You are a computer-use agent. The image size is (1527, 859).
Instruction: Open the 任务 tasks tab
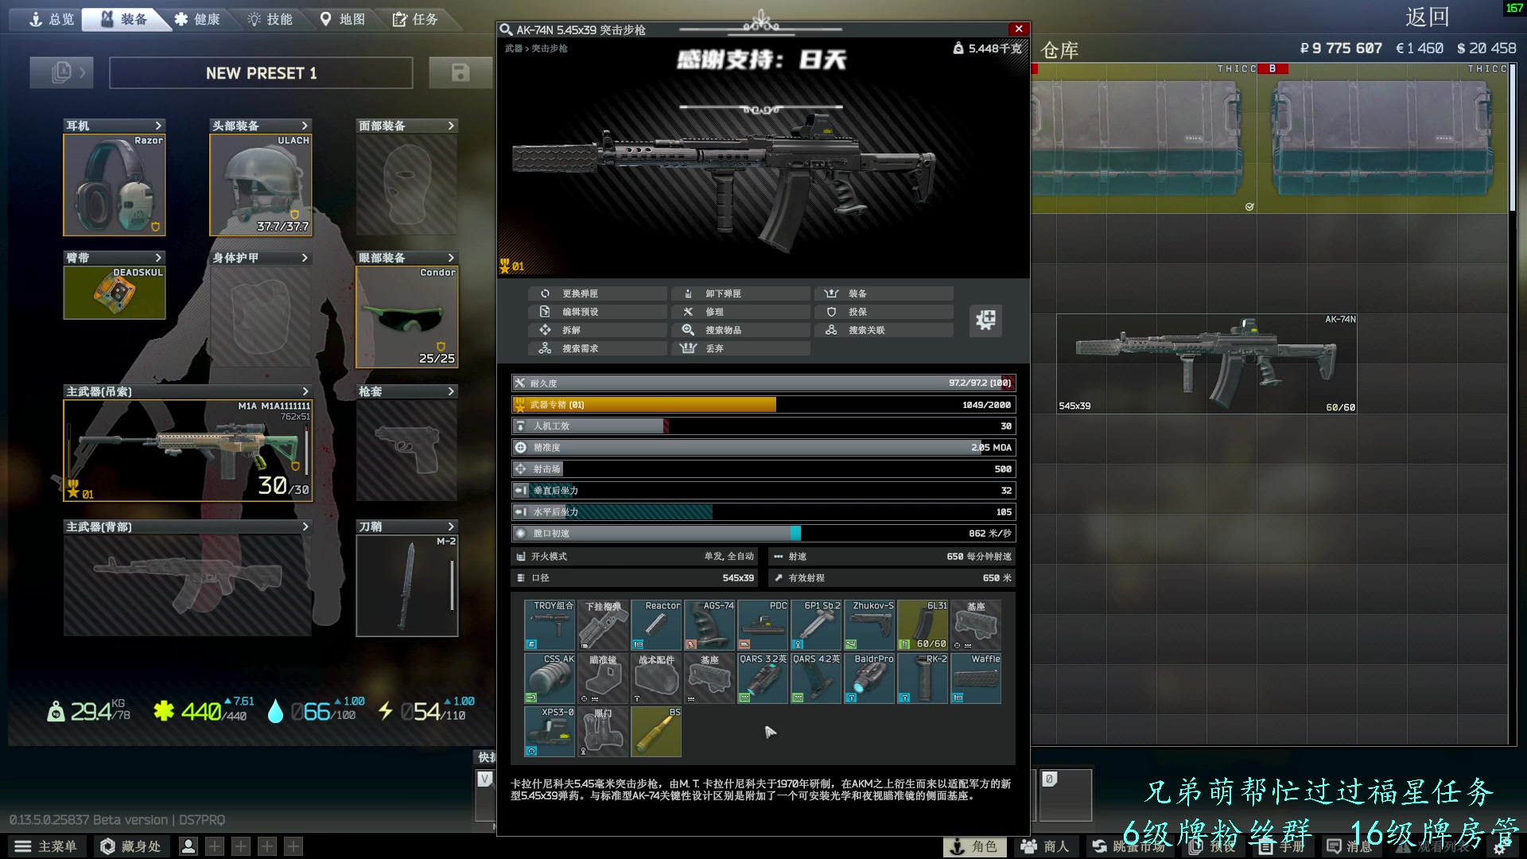coord(416,19)
